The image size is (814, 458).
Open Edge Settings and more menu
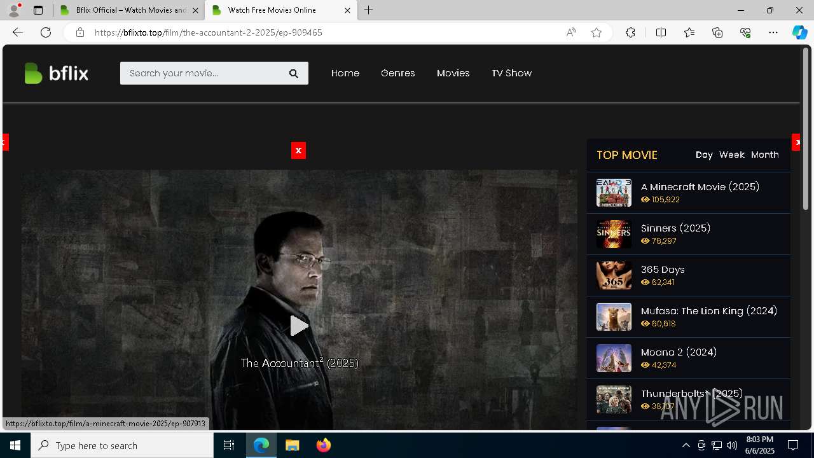click(x=773, y=32)
